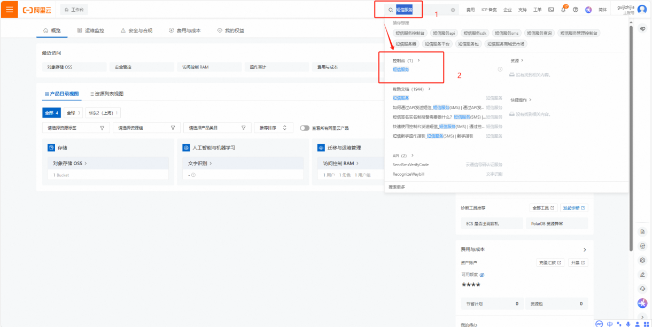Open the help question-mark icon
Image resolution: width=652 pixels, height=327 pixels.
coord(576,10)
